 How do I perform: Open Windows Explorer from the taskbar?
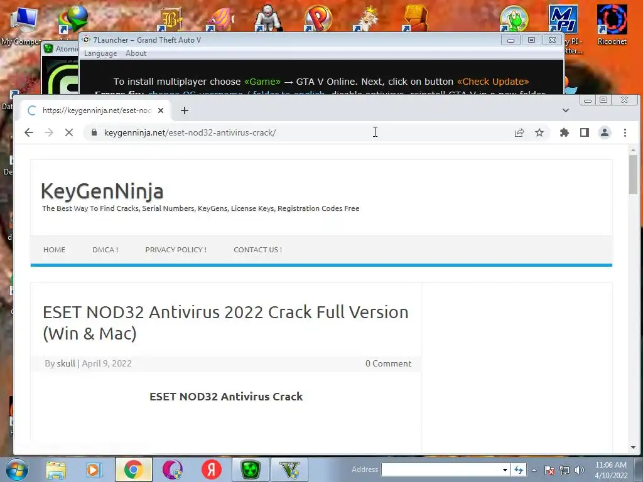pos(56,469)
